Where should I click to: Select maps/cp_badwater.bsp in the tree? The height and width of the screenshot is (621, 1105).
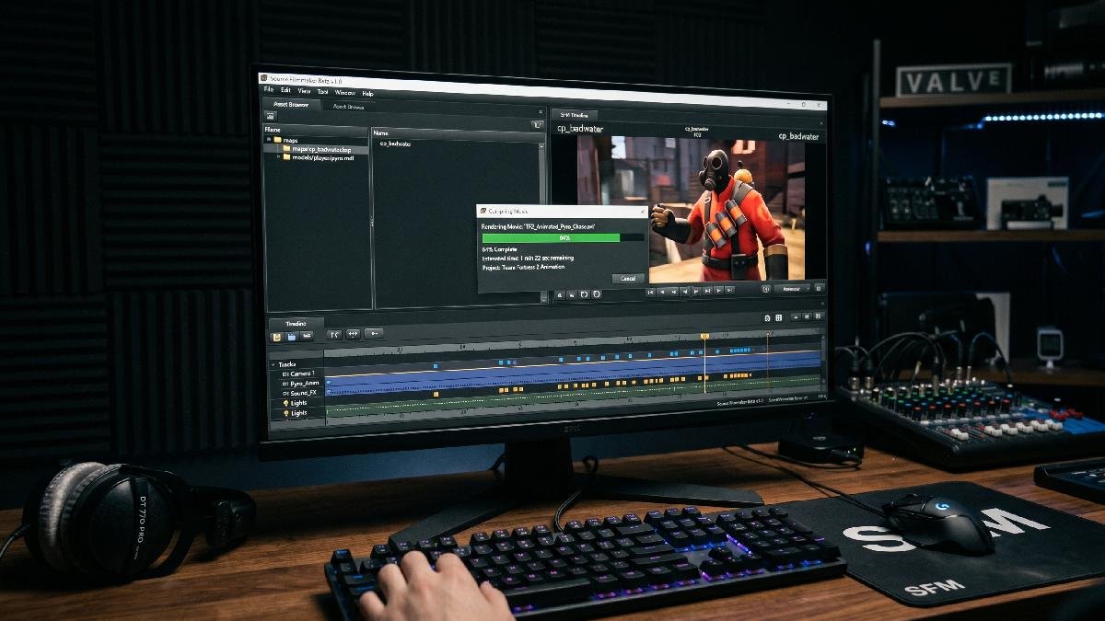coord(317,149)
